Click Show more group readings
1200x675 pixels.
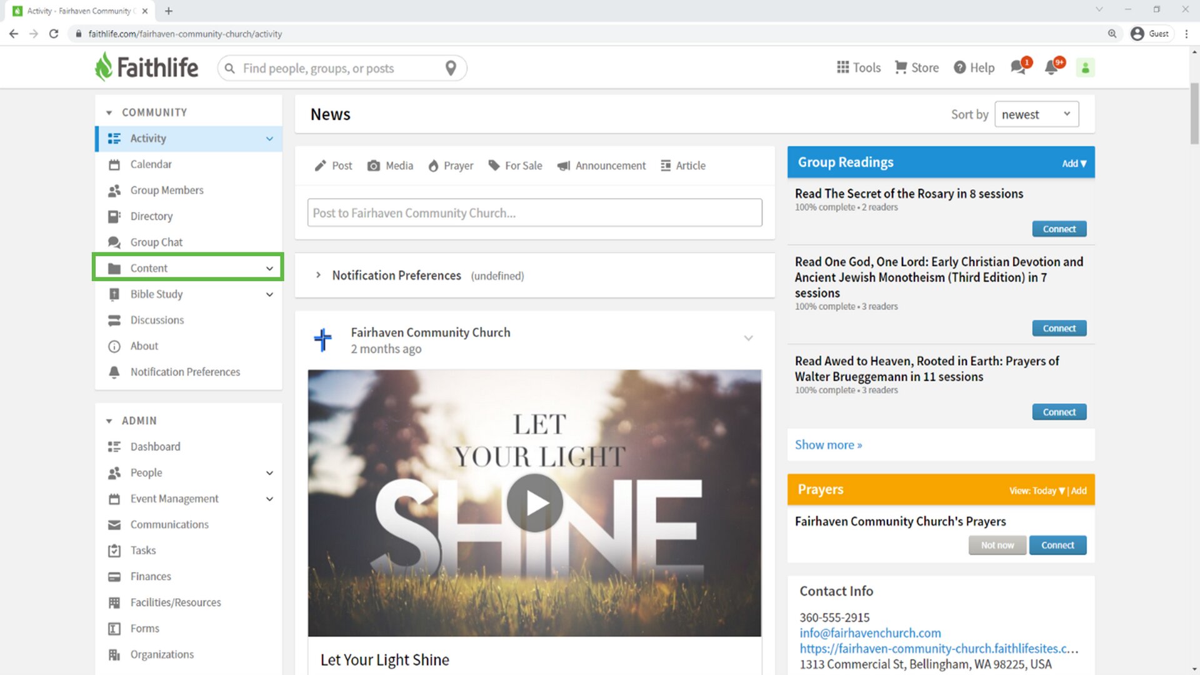828,445
